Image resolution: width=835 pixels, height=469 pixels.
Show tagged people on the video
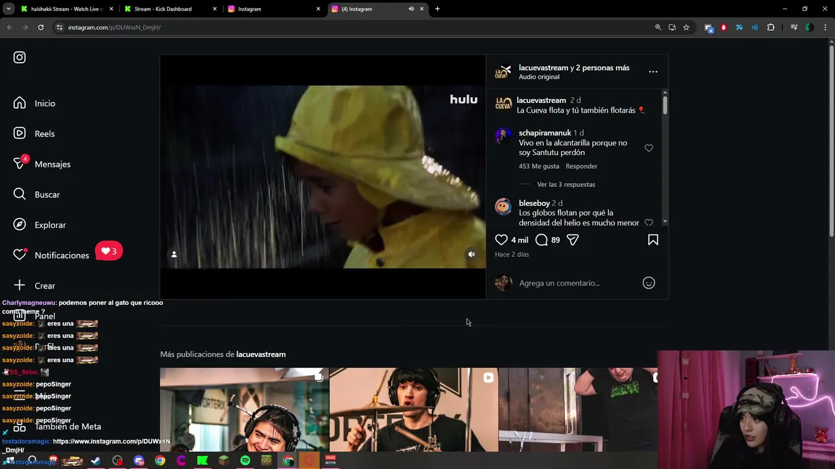click(174, 254)
